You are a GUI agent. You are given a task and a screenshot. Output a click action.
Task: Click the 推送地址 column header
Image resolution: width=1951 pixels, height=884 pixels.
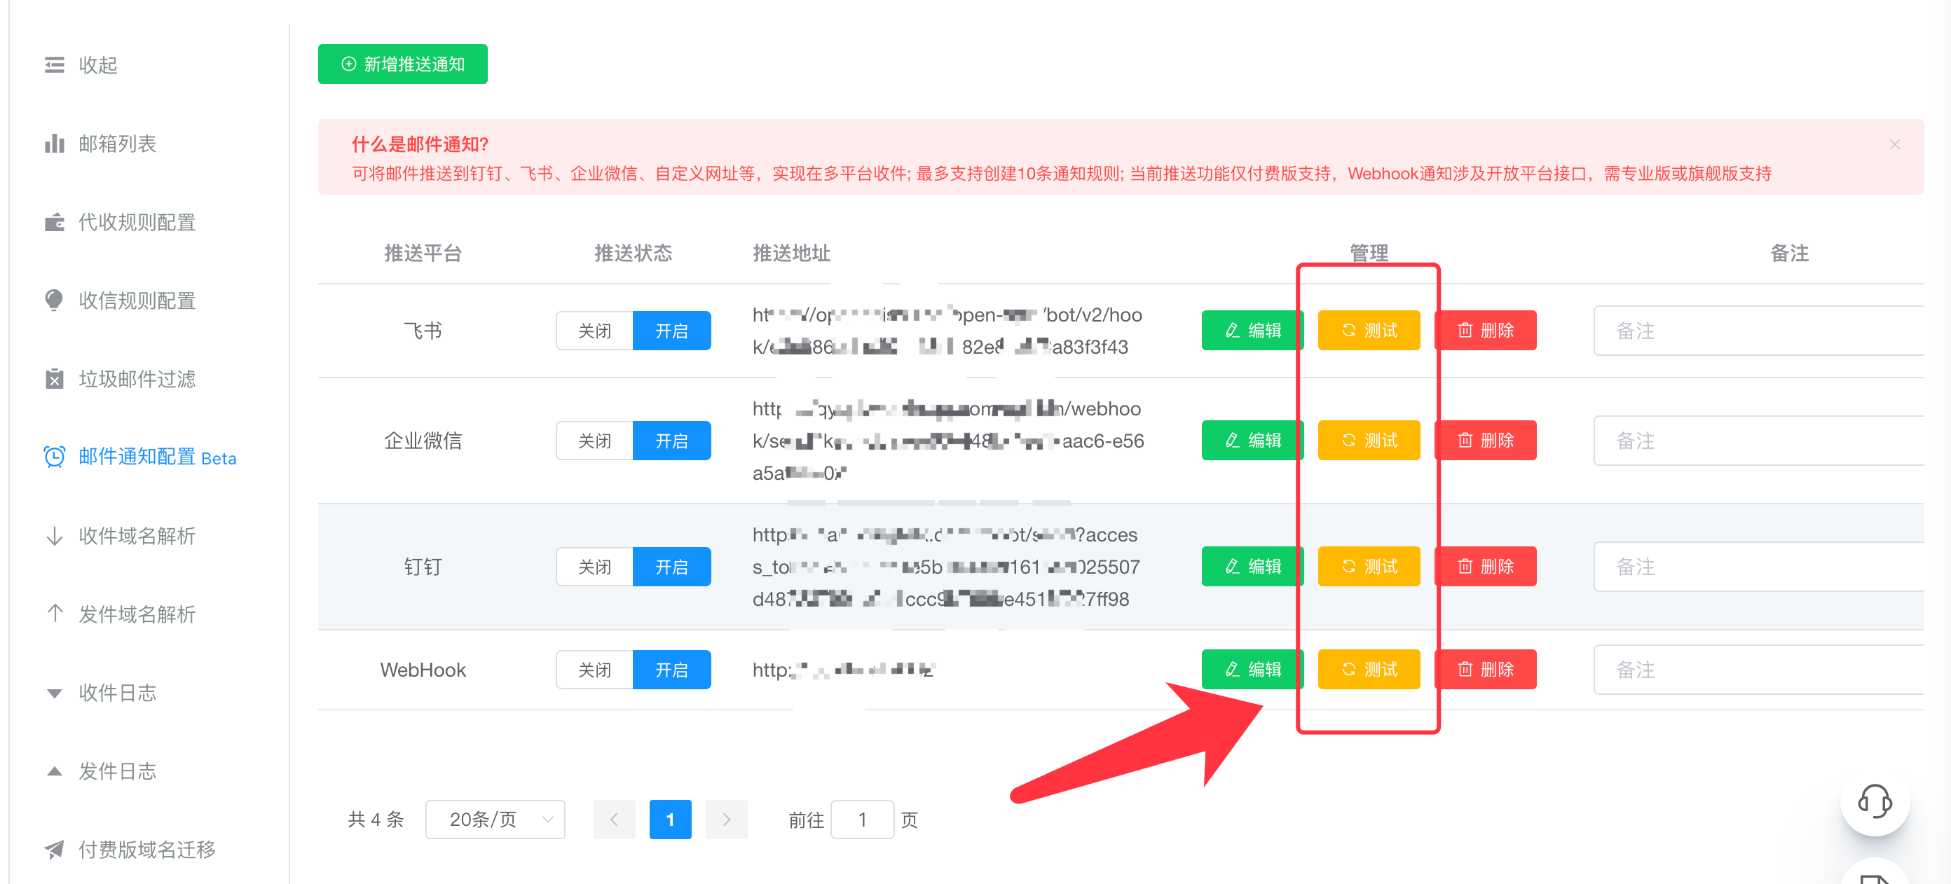pos(791,254)
